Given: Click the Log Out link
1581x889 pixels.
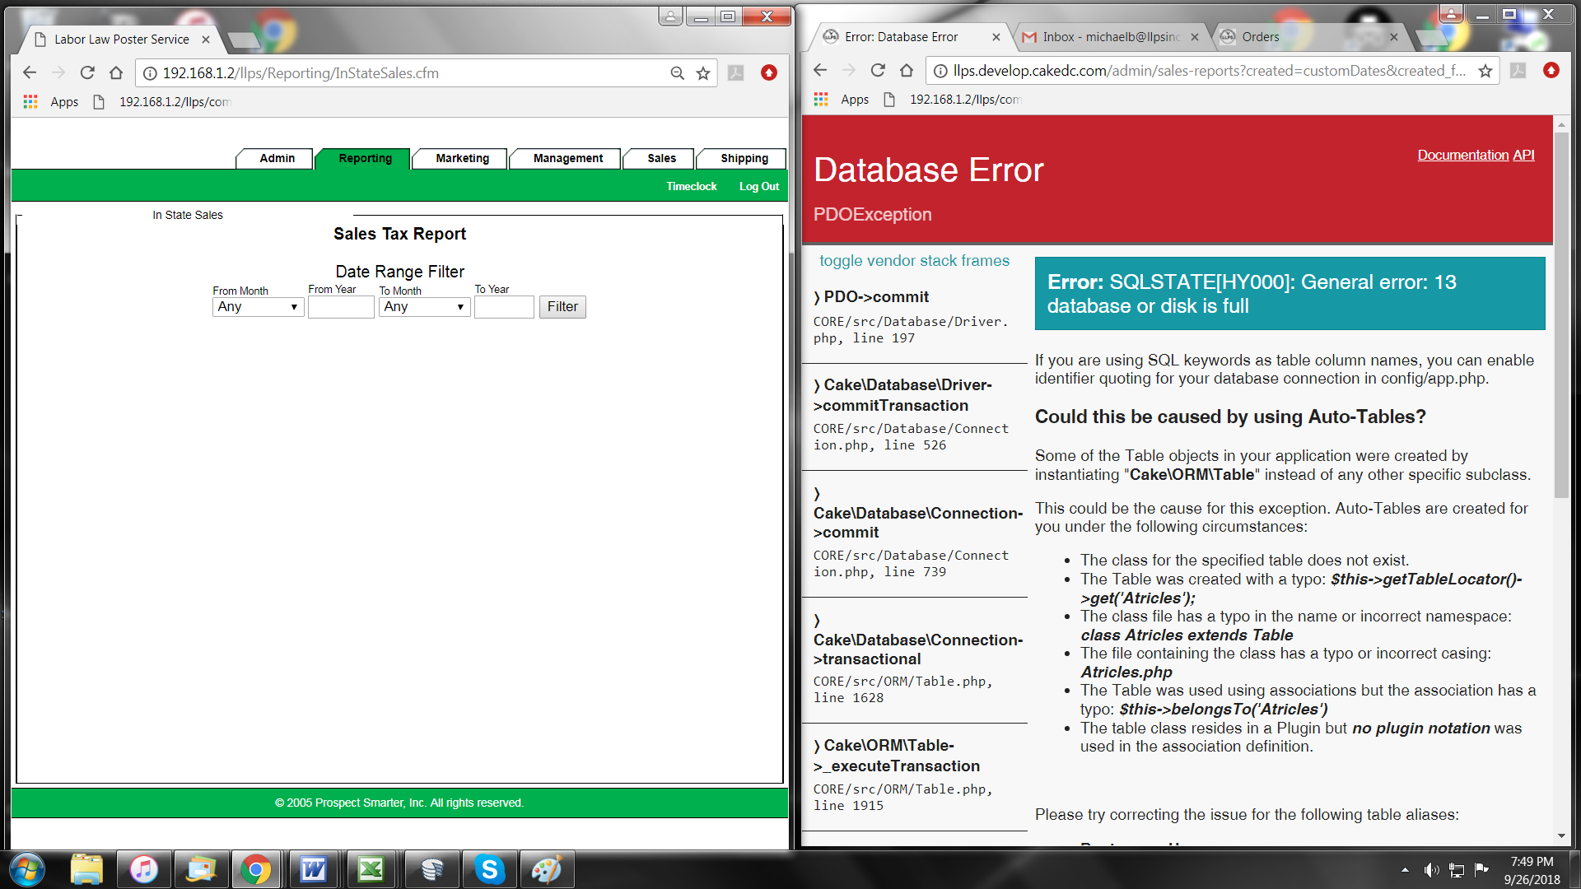Looking at the screenshot, I should click(758, 186).
